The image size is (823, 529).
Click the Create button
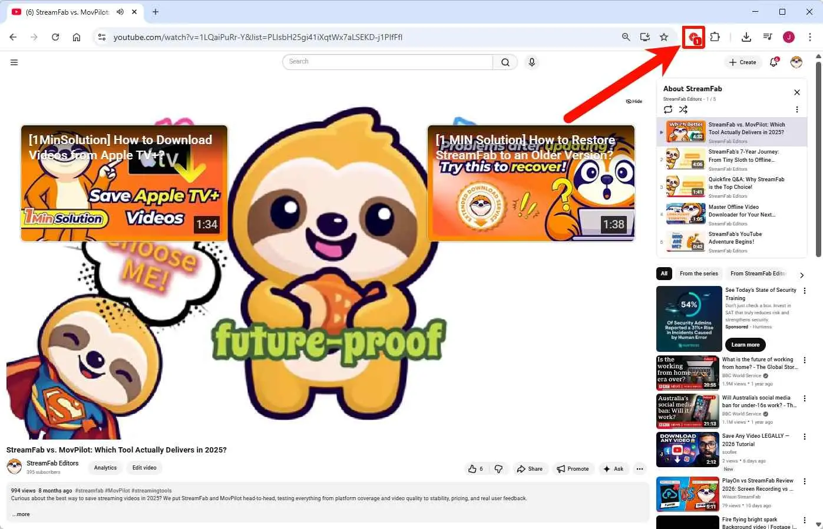coord(742,62)
